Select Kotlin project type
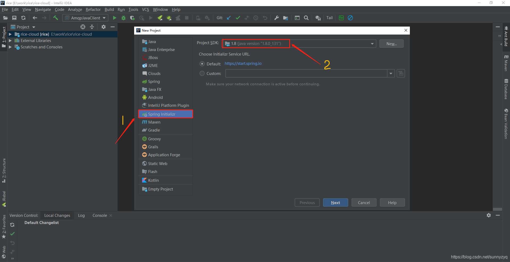The height and width of the screenshot is (262, 510). [x=165, y=180]
